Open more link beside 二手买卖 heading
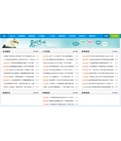The image size is (121, 141). coord(75,51)
